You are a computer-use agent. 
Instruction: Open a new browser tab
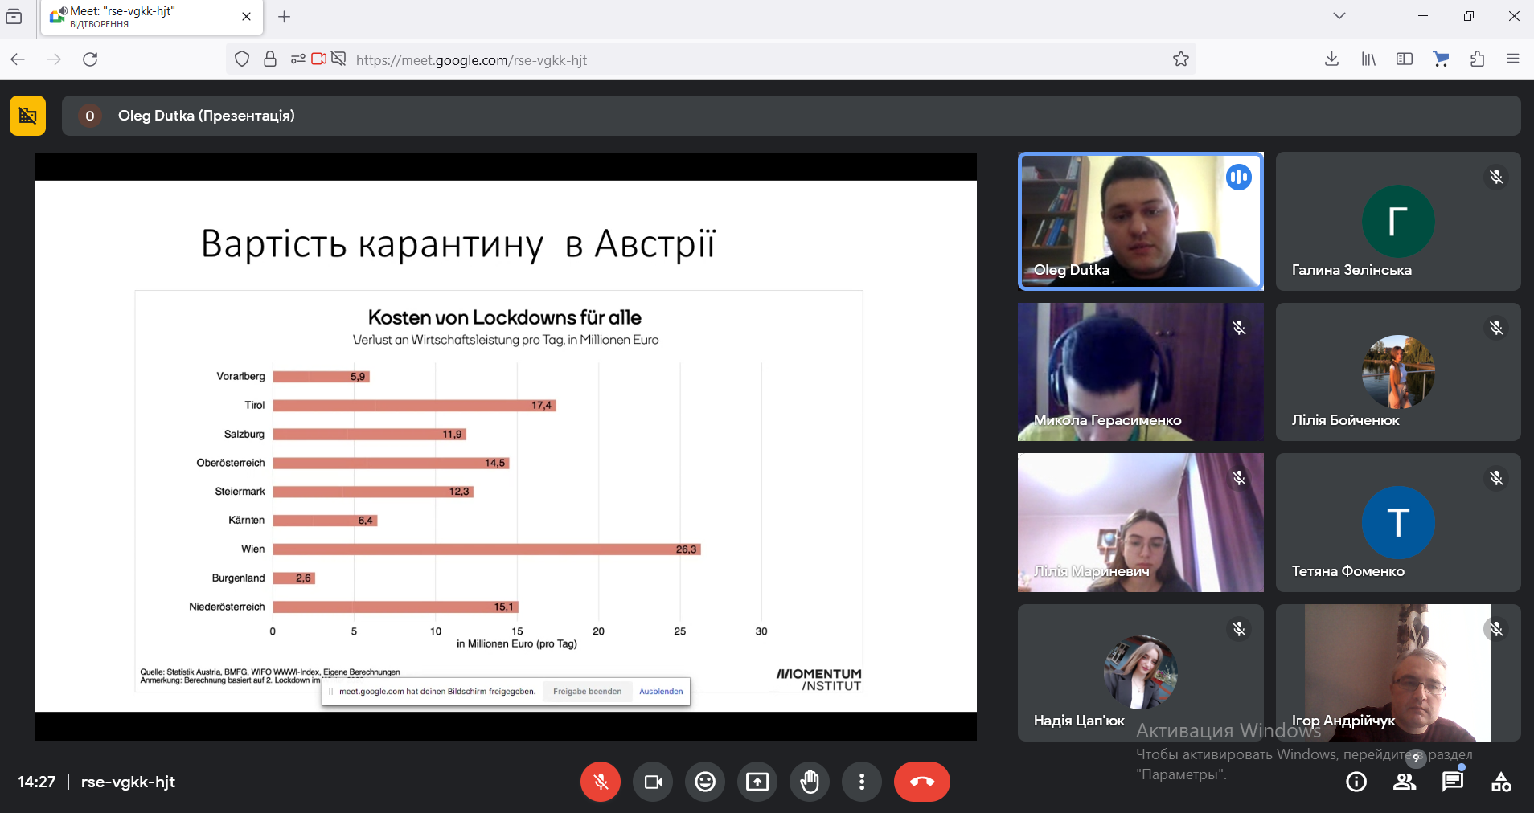[x=284, y=17]
